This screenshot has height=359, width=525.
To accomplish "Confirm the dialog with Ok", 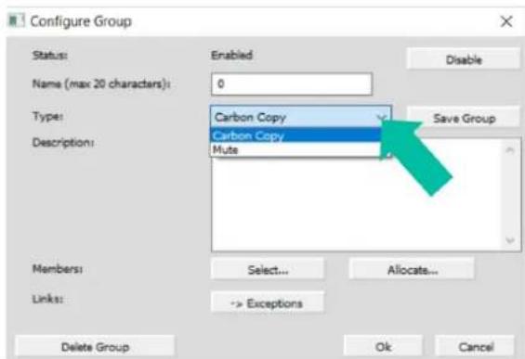I will [384, 347].
